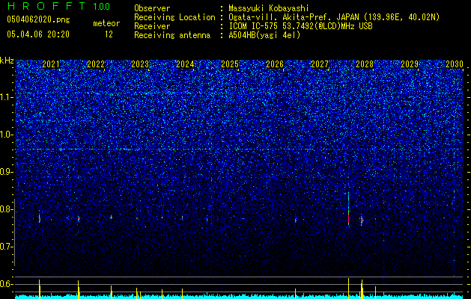Click the tallest yellow intensity spike before 2028
Image resolution: width=471 pixels, height=299 pixels.
[348, 289]
